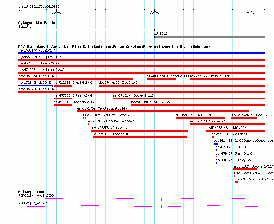Click the RefSeq Genes track title
Viewport: 274px width, 224px height.
(31, 192)
